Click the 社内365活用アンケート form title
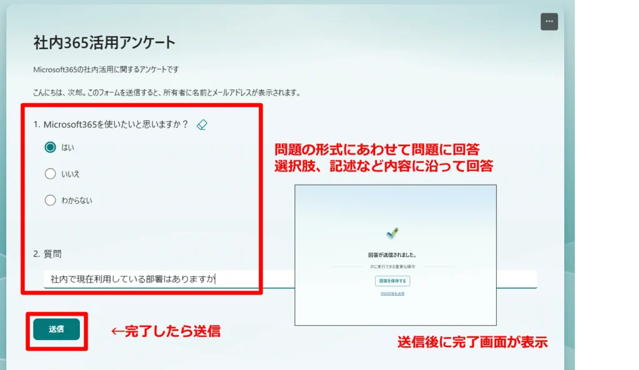Screen dimensions: 639x370 tap(104, 43)
